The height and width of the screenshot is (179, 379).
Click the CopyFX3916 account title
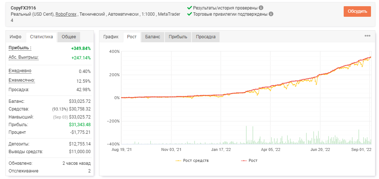(23, 8)
